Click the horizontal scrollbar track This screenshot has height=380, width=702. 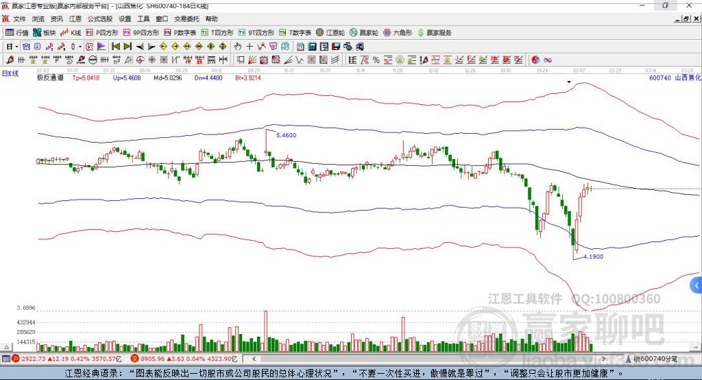(x=429, y=359)
